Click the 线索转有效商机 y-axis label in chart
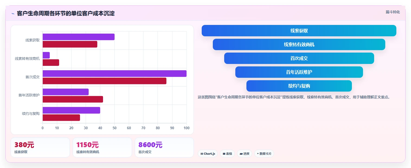 (x=27, y=59)
